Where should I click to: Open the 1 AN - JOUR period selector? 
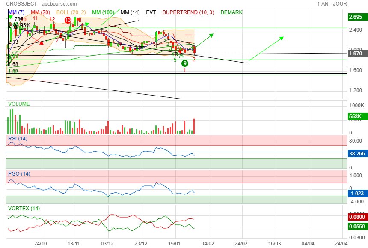[332, 4]
